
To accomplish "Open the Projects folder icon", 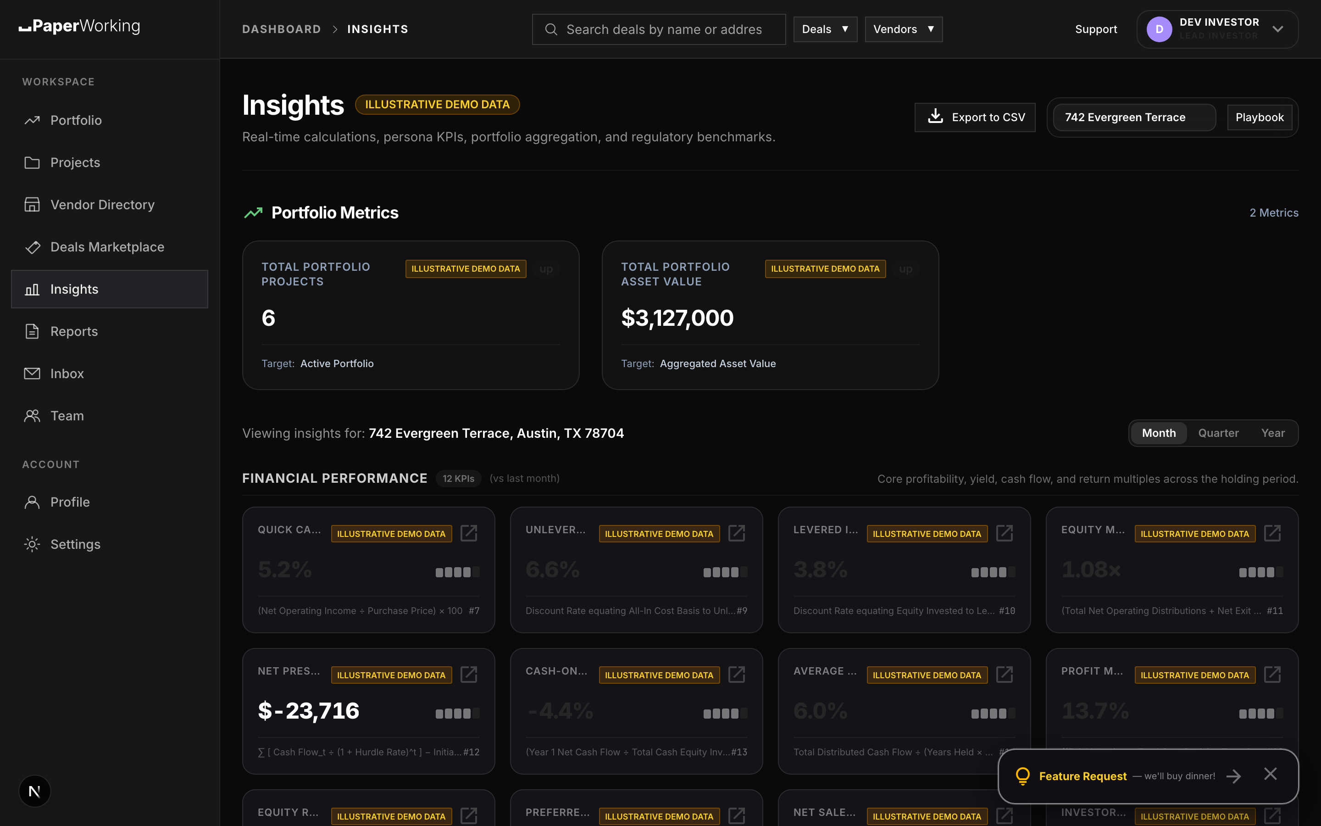I will (x=32, y=162).
